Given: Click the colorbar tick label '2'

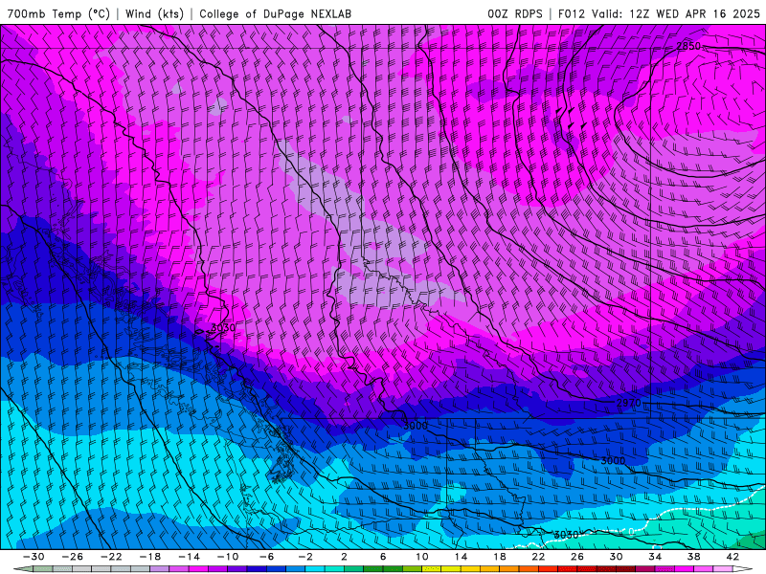Looking at the screenshot, I should tap(344, 557).
